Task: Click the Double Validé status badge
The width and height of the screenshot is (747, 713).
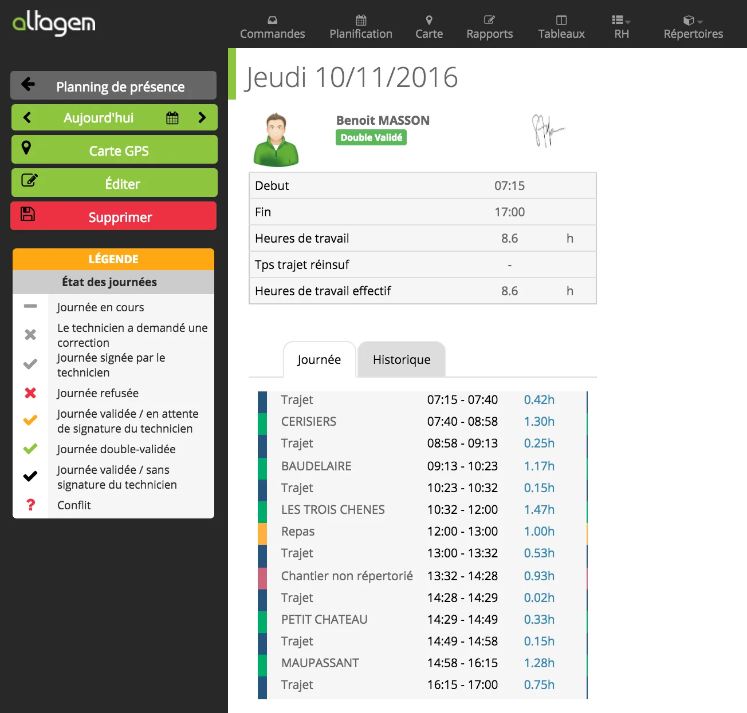Action: (x=371, y=137)
